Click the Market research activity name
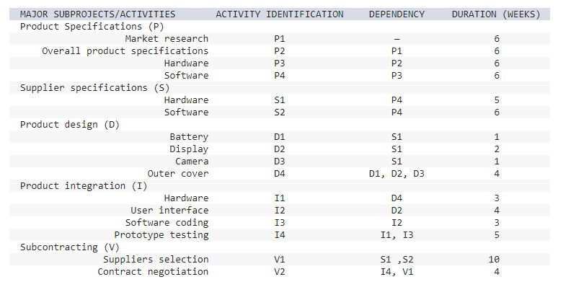The image size is (571, 282). (167, 39)
